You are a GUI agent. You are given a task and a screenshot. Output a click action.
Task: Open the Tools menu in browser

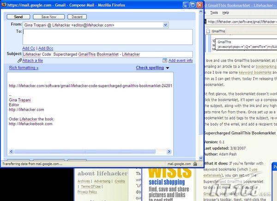(x=214, y=13)
